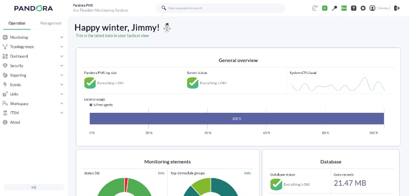Click the "This is the latest data in your tactical view" text
Screen dimensions: 409x196
[112, 36]
